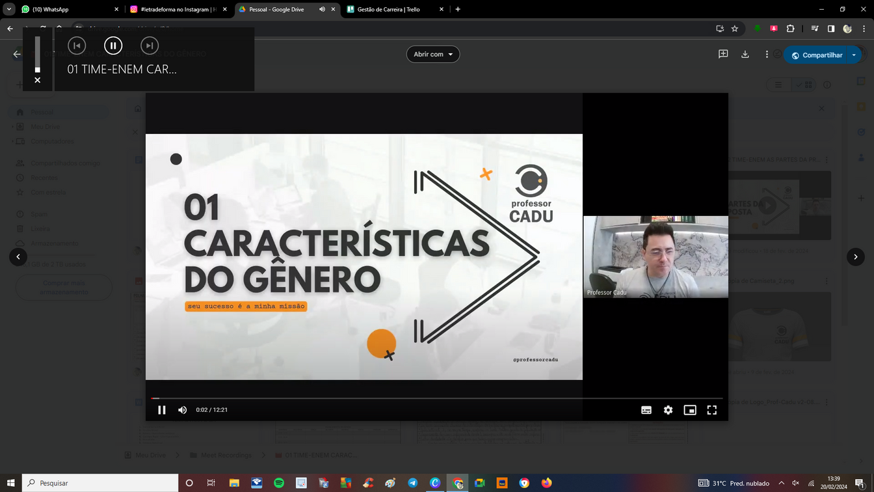Click the Compartilhar share button

(x=816, y=55)
